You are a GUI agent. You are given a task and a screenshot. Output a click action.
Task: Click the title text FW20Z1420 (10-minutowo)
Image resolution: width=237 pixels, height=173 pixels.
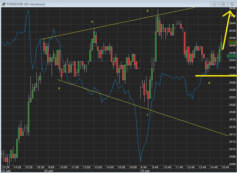click(x=26, y=4)
